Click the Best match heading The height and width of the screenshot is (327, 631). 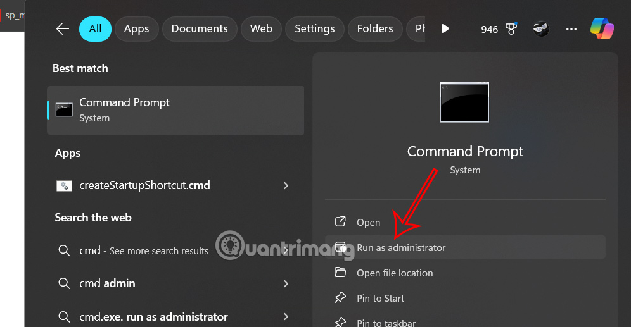point(80,68)
